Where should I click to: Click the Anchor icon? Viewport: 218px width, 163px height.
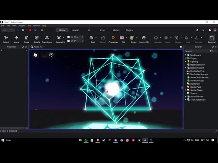pos(197,38)
